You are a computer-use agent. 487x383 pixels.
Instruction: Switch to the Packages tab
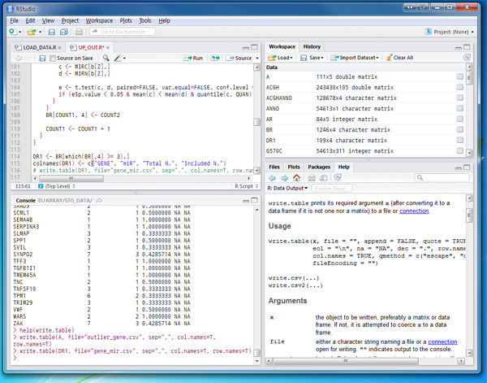(x=319, y=167)
